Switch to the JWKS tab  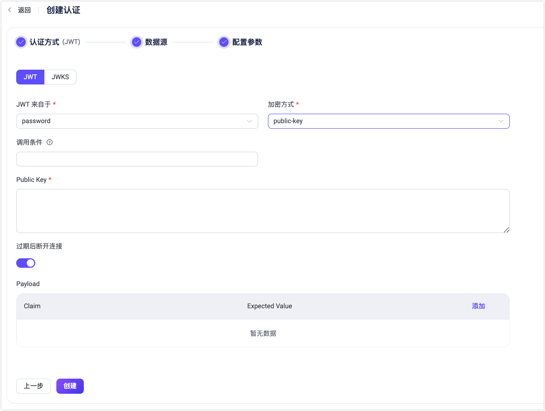(60, 77)
